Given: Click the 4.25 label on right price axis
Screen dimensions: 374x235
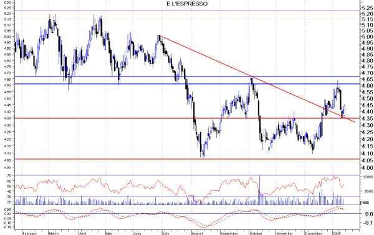Looking at the screenshot, I should coord(367,132).
